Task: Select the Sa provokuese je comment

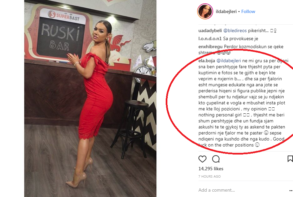Action: 241,38
